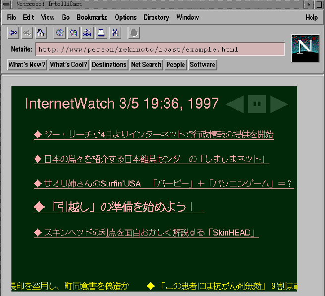This screenshot has width=325, height=296.
Task: Open the Options menu
Action: coord(126,17)
